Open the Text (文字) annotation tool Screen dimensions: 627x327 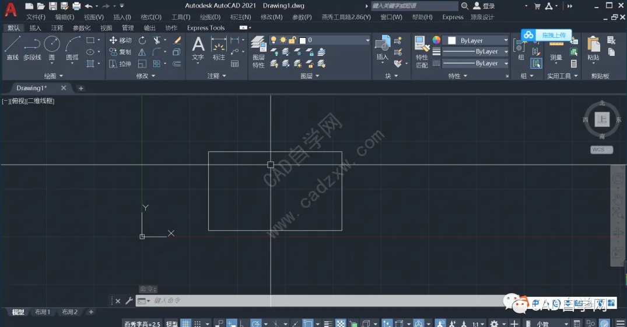click(x=198, y=49)
